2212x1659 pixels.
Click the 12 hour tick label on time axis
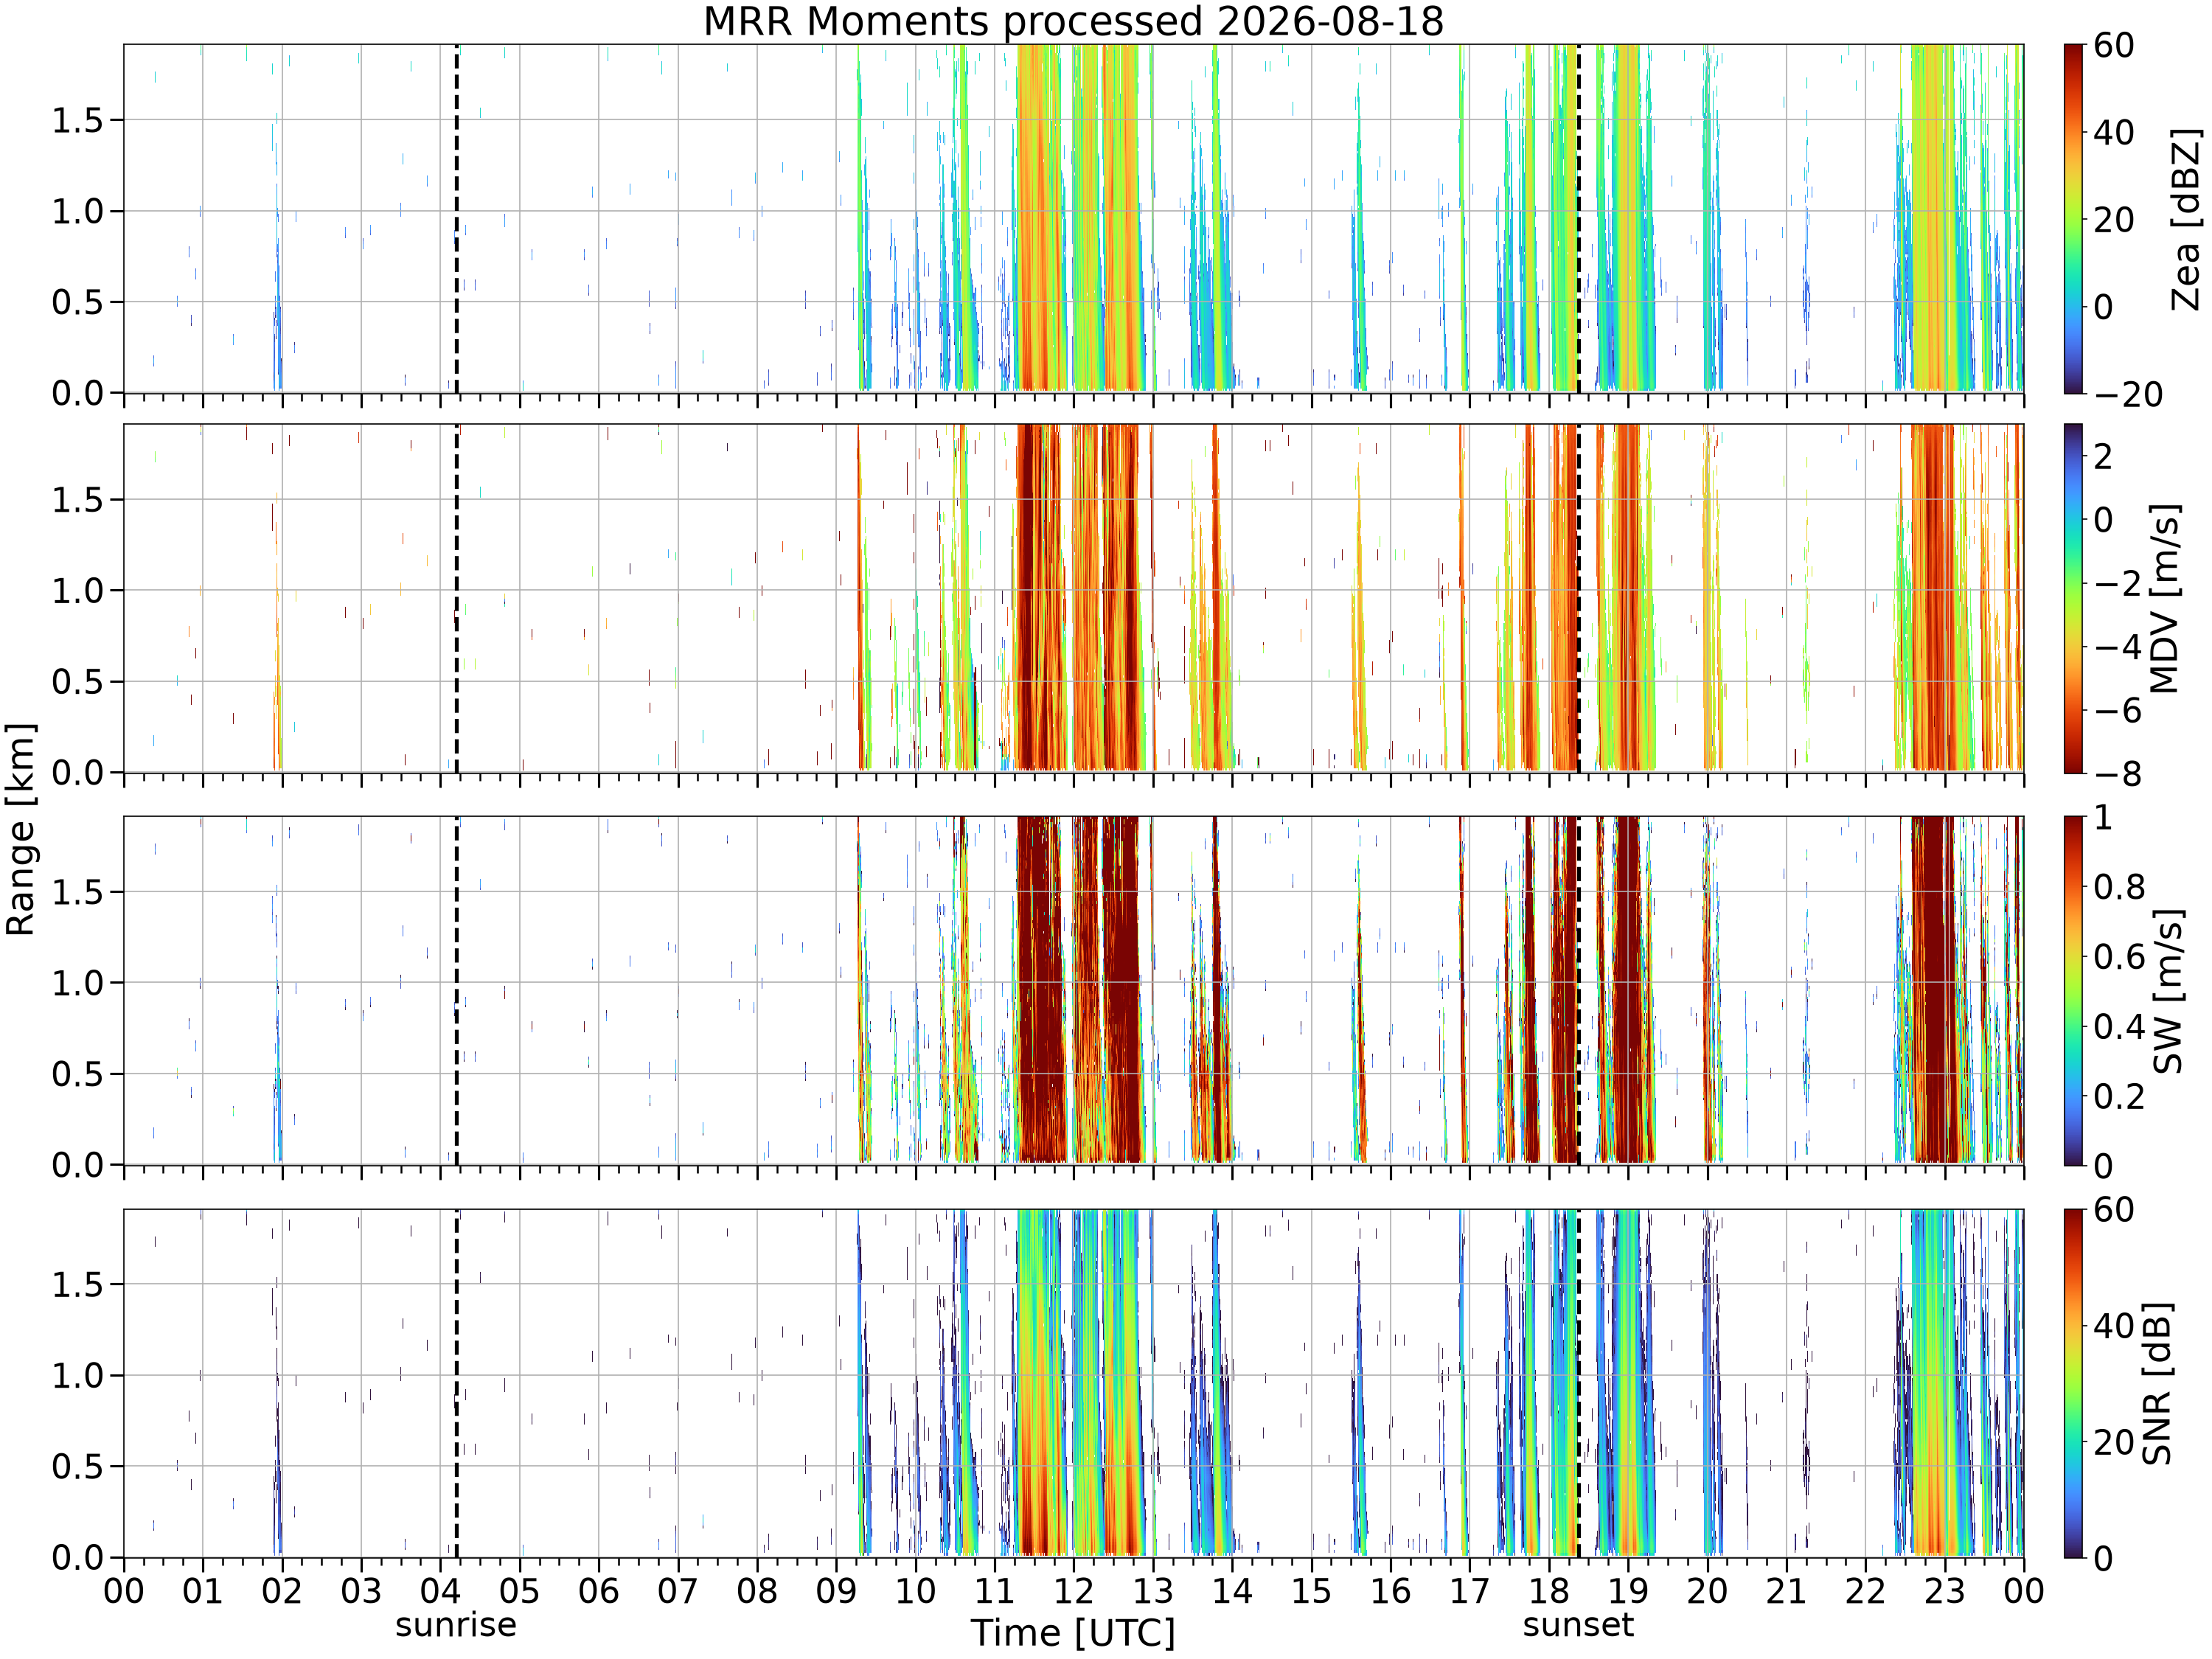coord(1074,1591)
